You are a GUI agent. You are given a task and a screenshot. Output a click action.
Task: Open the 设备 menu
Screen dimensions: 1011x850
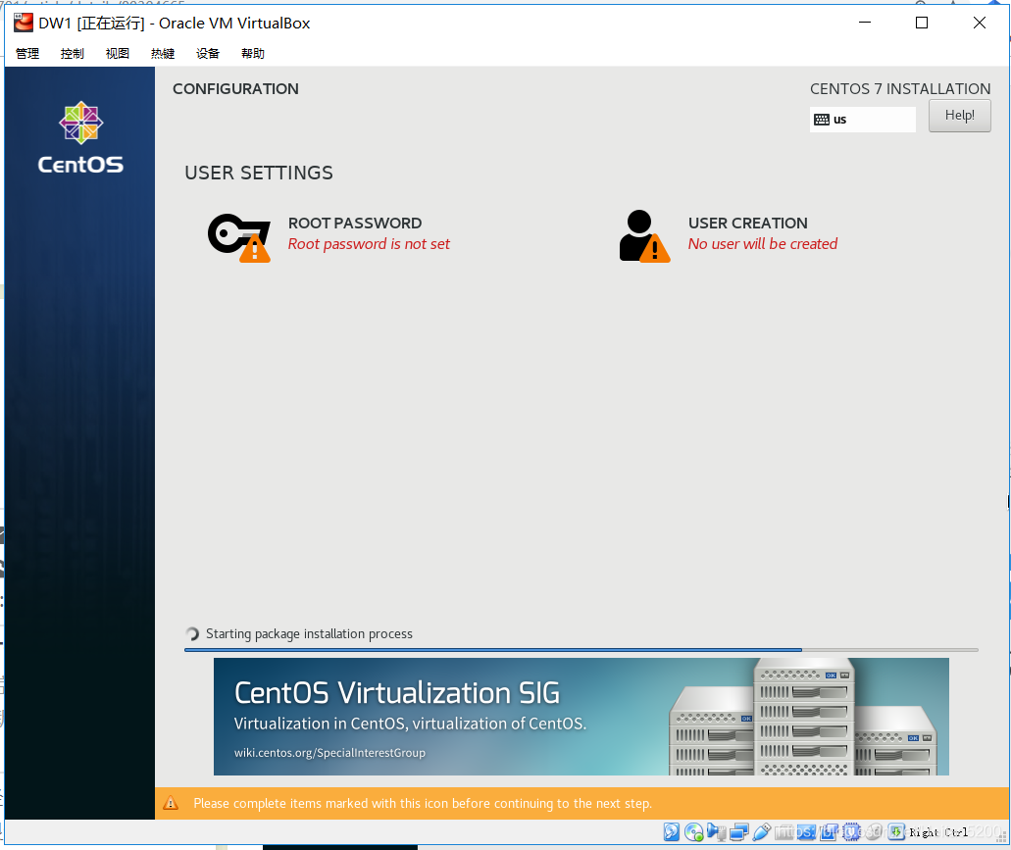[208, 54]
